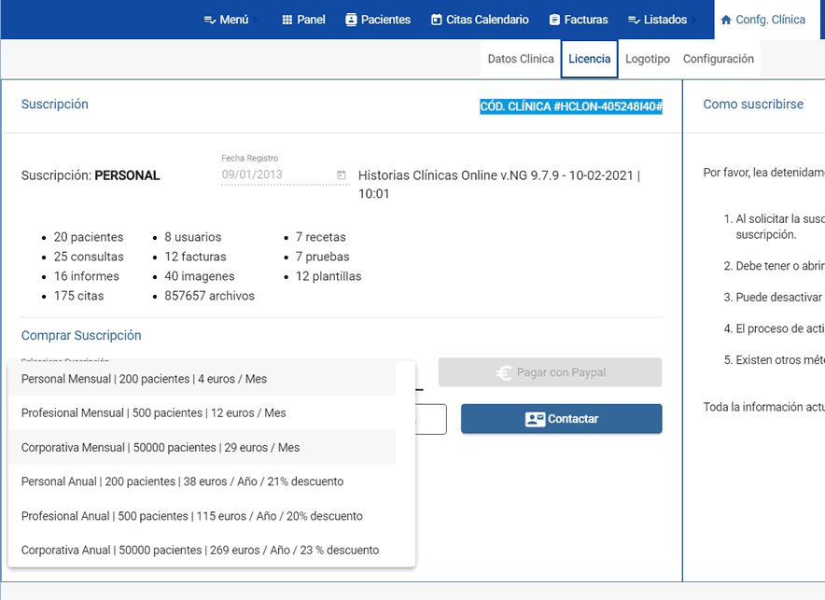Select Corporativa Anual 269 euros option
This screenshot has height=600, width=825.
[200, 550]
